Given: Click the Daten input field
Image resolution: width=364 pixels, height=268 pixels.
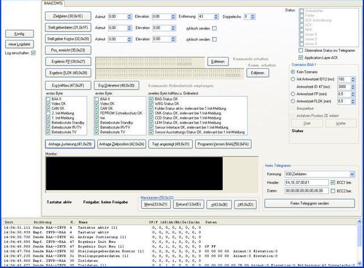Looking at the screenshot, I should [x=307, y=191].
